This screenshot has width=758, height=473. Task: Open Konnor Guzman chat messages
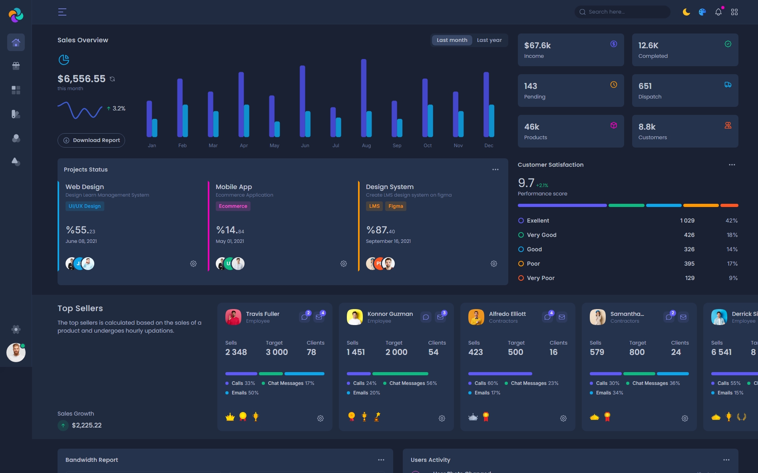[x=426, y=317]
